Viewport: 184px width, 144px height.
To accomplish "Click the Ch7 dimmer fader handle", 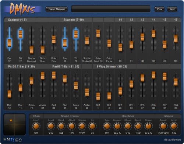I will click(x=164, y=77).
